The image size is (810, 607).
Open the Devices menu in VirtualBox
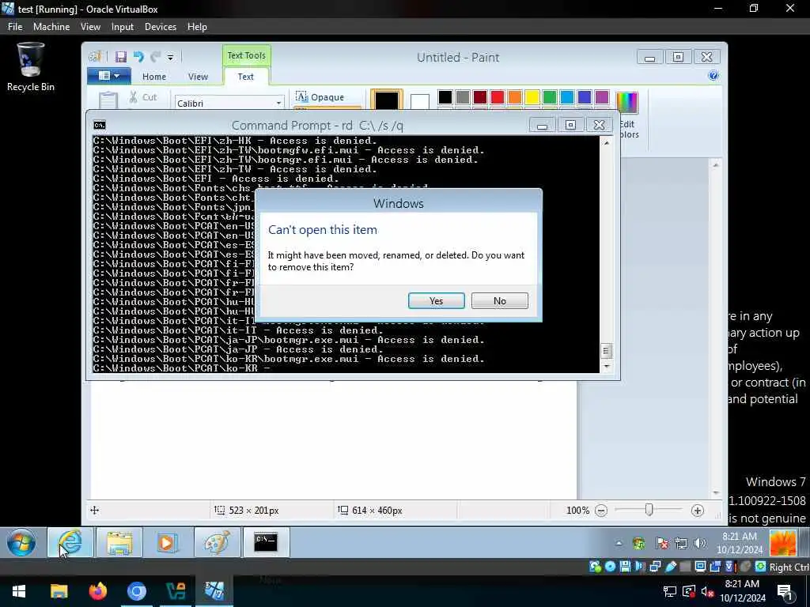[160, 27]
